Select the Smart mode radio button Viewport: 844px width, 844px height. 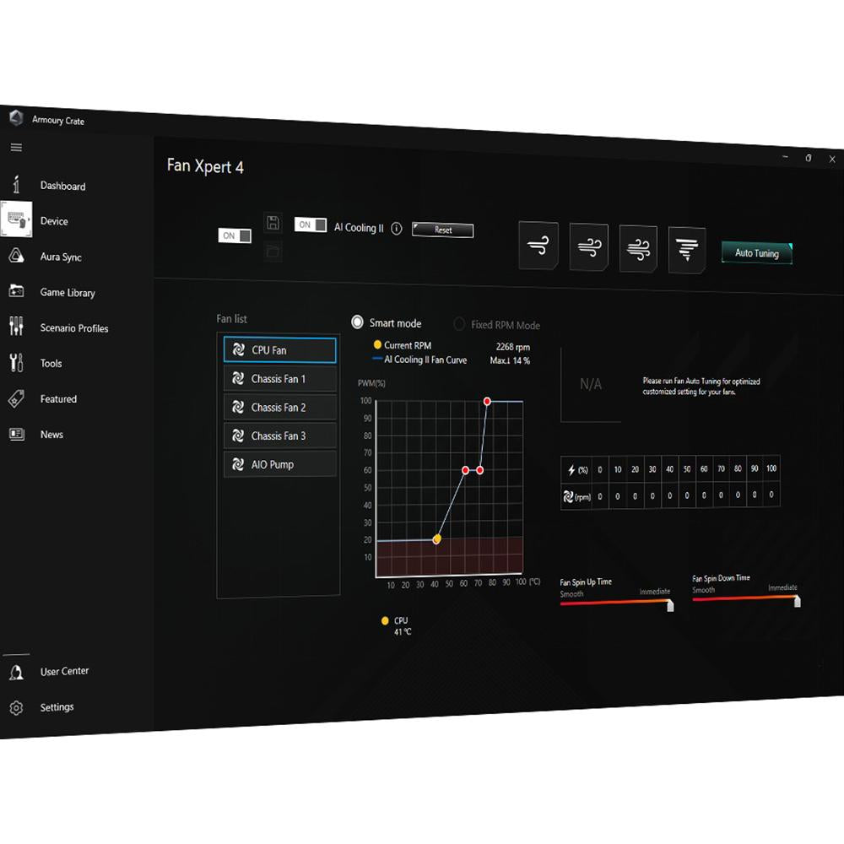click(358, 322)
